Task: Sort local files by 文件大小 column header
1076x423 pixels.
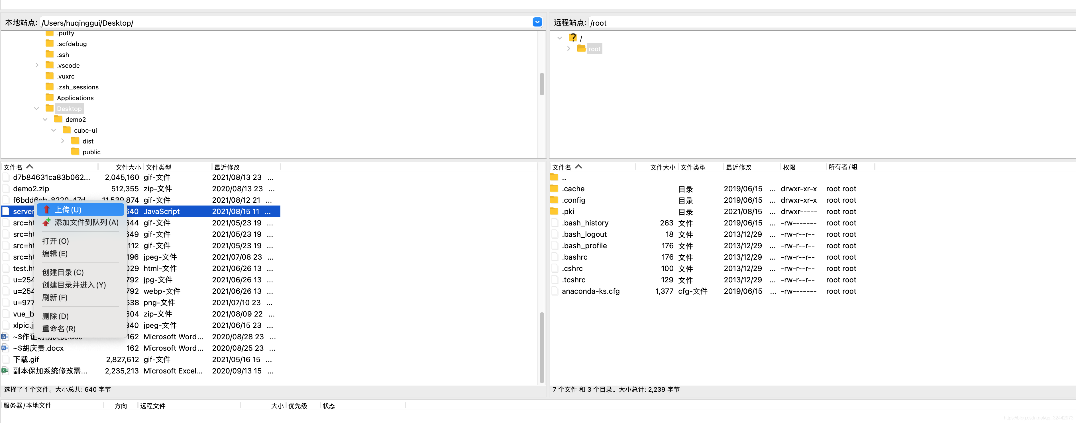Action: [x=121, y=167]
